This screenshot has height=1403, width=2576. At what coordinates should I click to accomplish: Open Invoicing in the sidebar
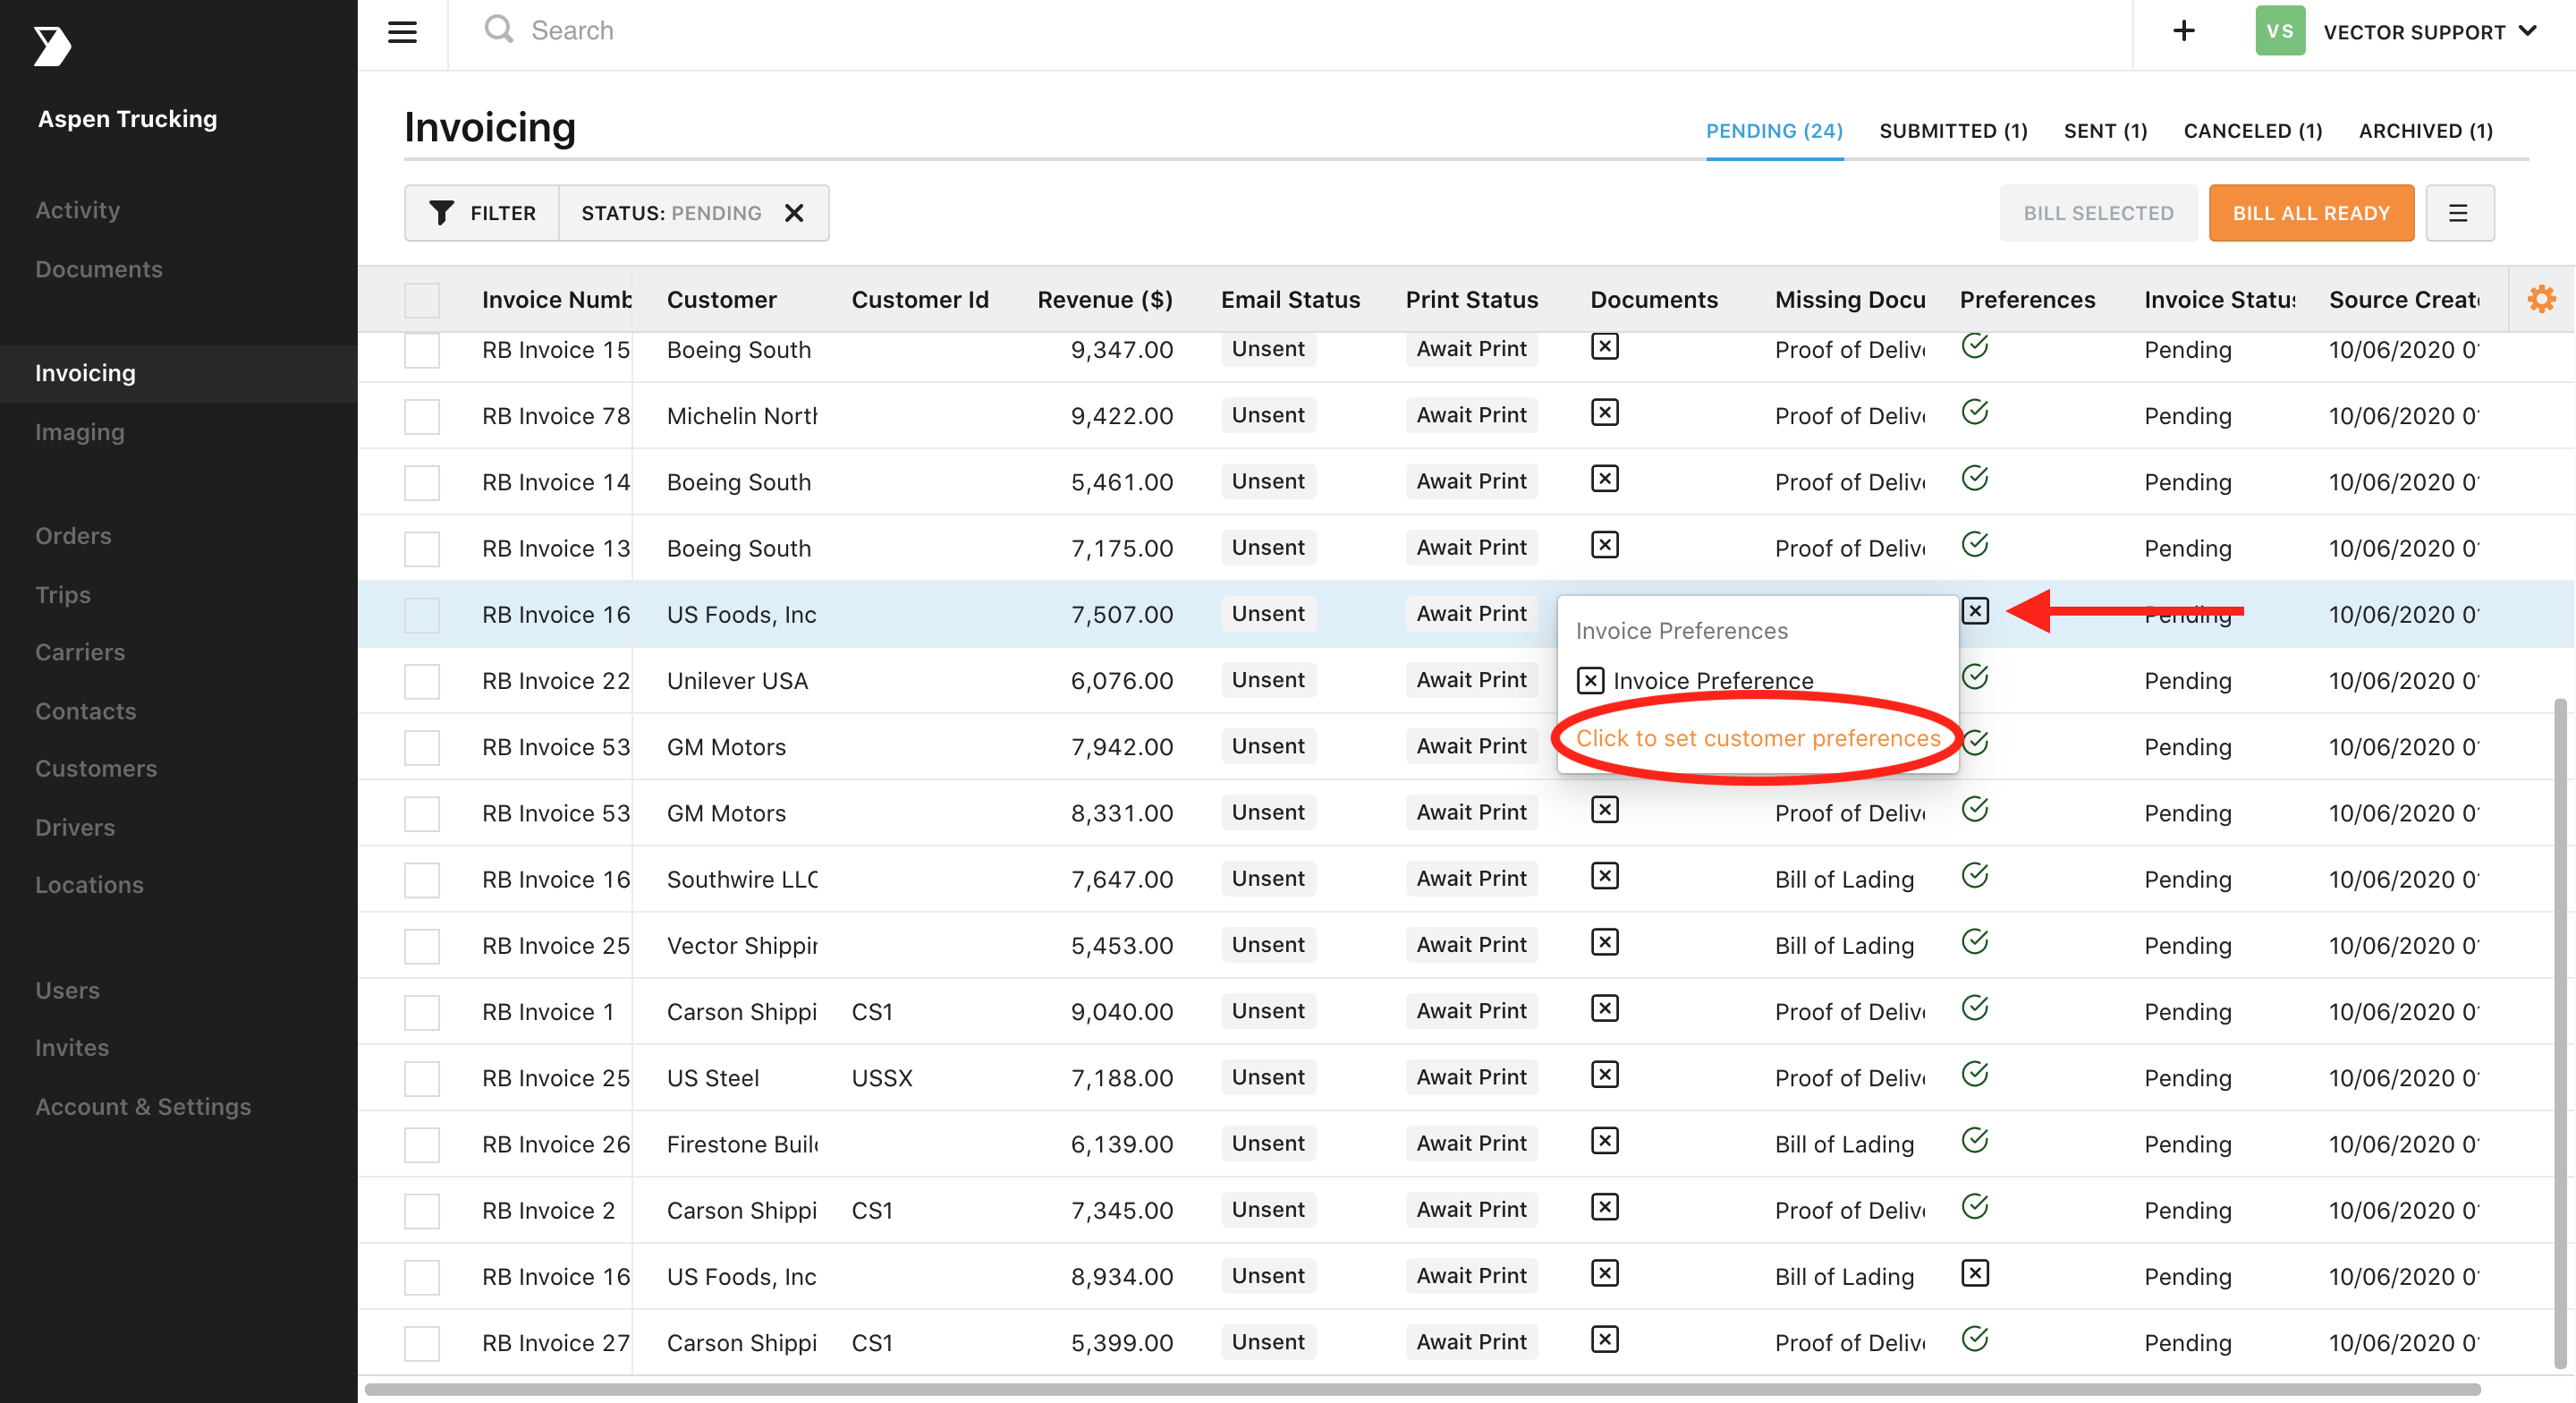coord(179,373)
